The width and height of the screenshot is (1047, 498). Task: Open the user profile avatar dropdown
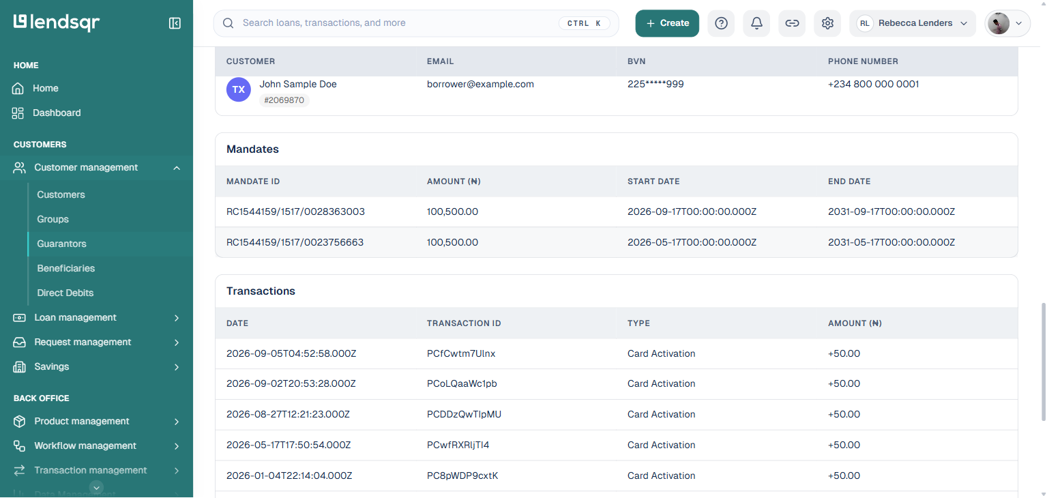1007,23
